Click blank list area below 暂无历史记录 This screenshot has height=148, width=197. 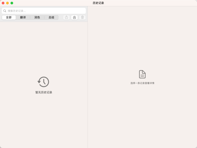(x=44, y=121)
